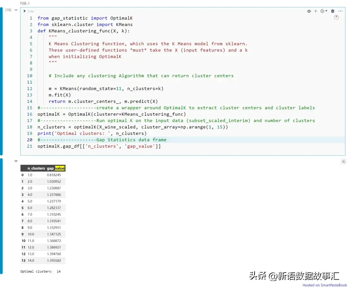Click the n_clusters column header
The height and width of the screenshot is (288, 347).
(36, 168)
